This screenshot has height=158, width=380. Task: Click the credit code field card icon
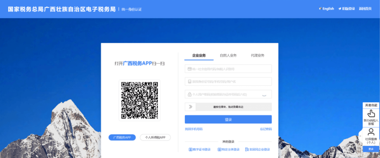[190, 69]
